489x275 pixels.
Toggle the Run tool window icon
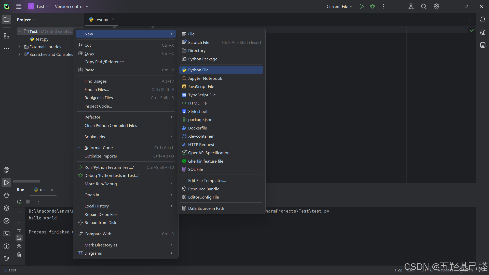(x=6, y=183)
